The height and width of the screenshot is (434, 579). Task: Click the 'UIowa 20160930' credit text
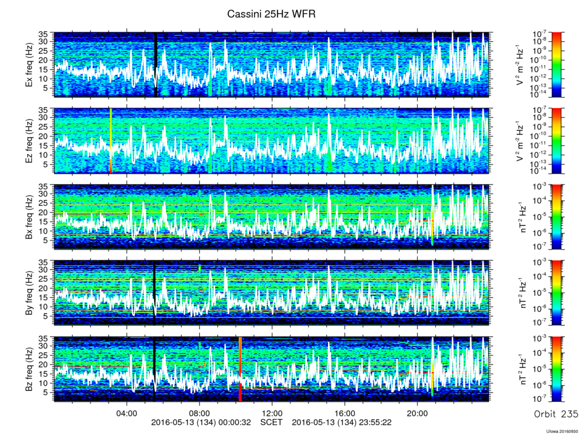pos(562,431)
